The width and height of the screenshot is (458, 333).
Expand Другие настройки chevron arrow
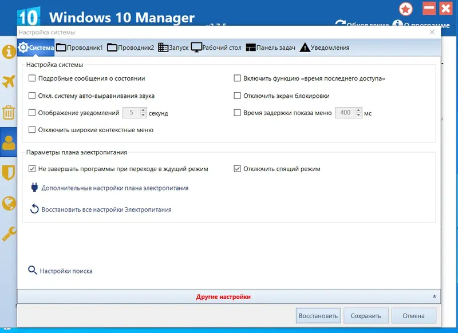point(435,296)
